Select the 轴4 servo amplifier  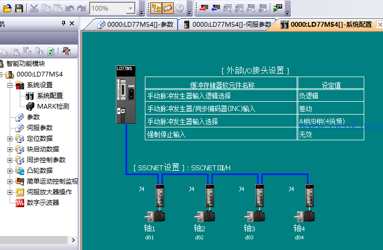pyautogui.click(x=310, y=195)
